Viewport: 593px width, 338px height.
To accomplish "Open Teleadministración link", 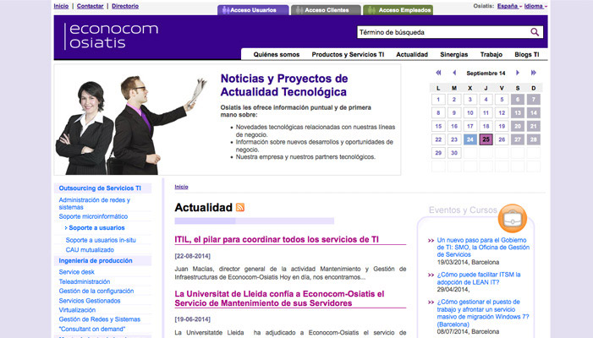I will click(85, 281).
